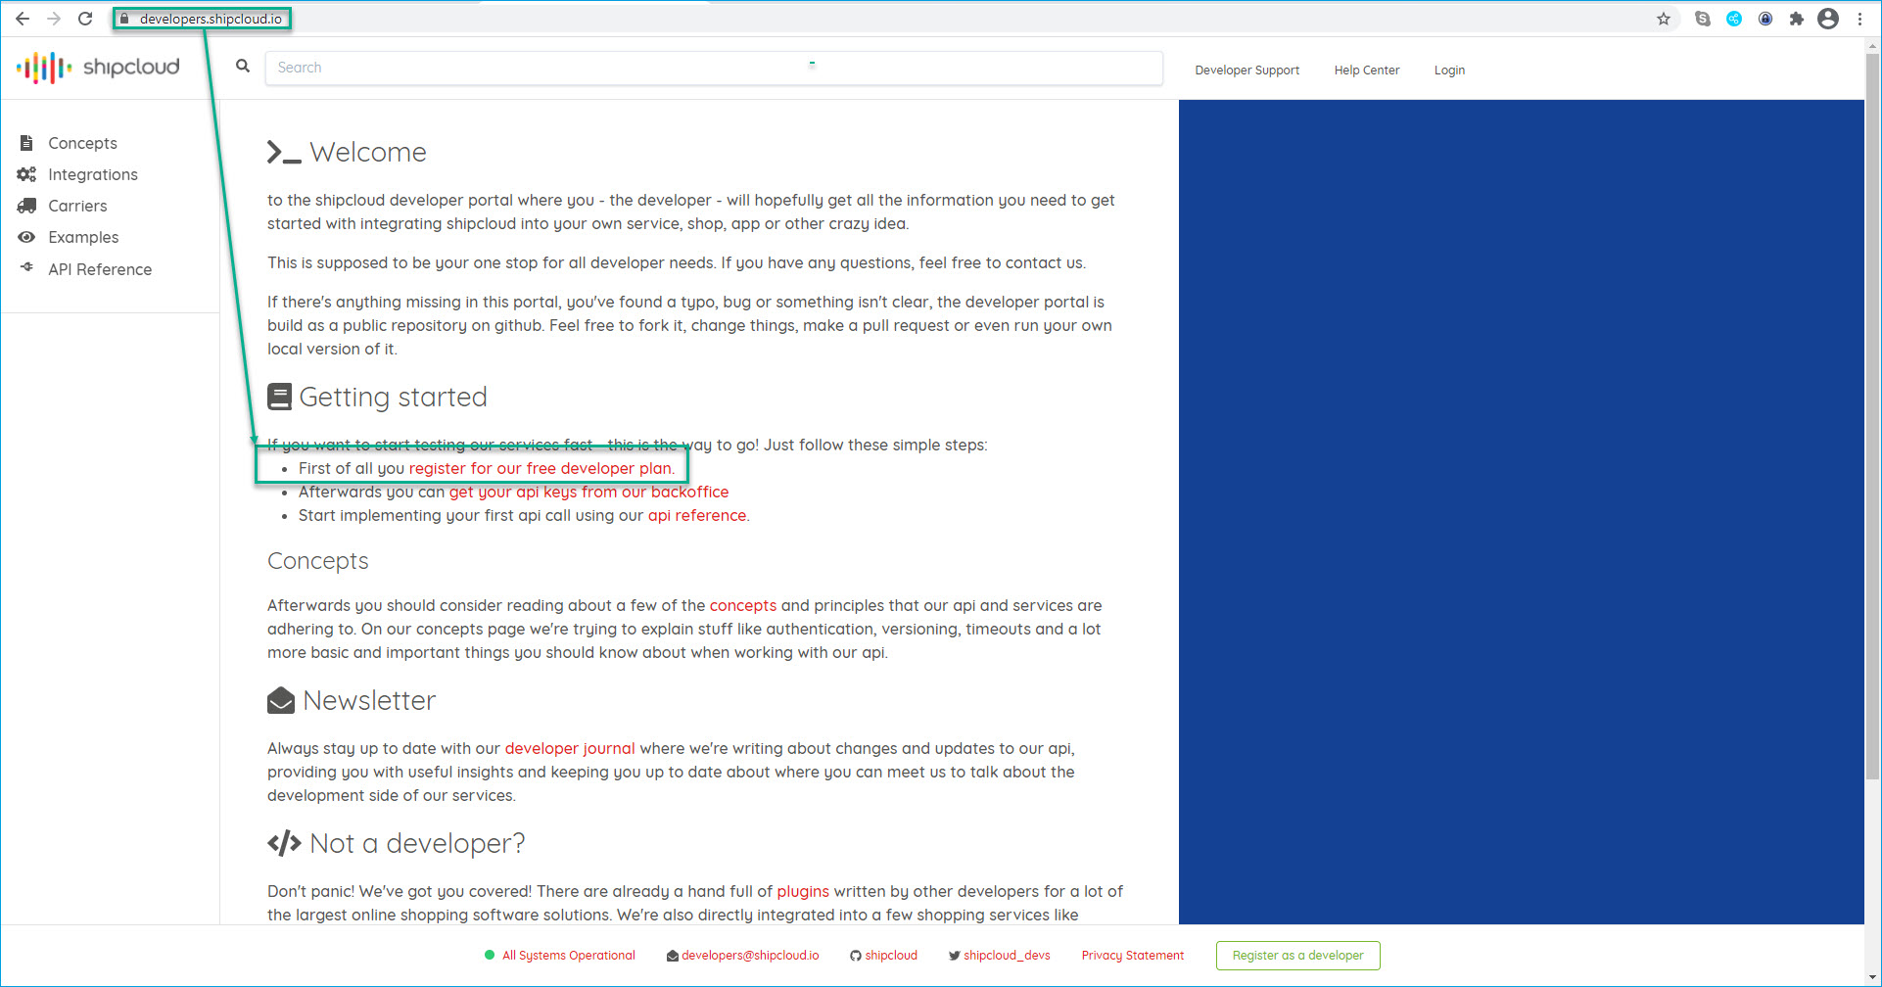Focus the Search input field

pos(714,68)
